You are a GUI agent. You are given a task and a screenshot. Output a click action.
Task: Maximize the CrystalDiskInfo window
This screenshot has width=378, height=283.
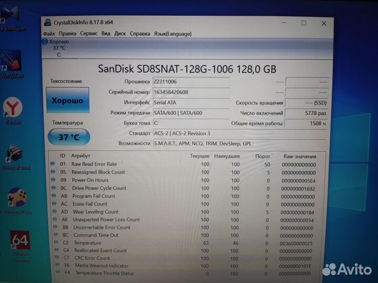pos(304,23)
